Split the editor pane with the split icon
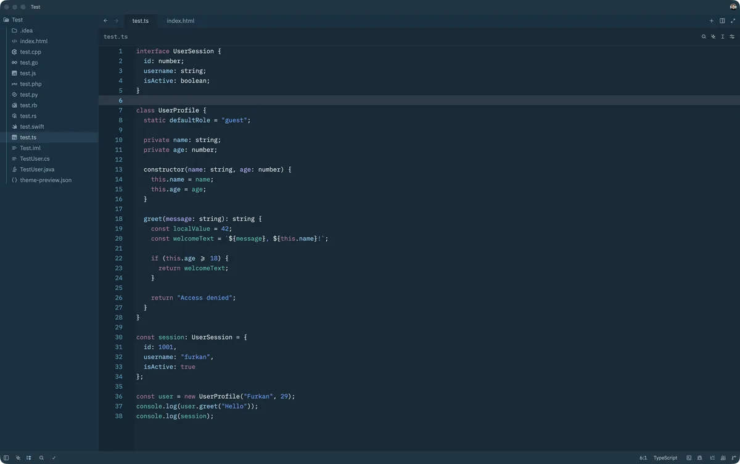Screen dimensions: 740x464 (x=722, y=21)
